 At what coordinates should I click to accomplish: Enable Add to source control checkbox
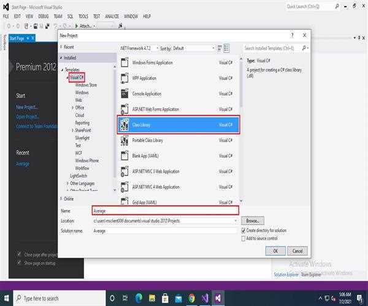[243, 238]
